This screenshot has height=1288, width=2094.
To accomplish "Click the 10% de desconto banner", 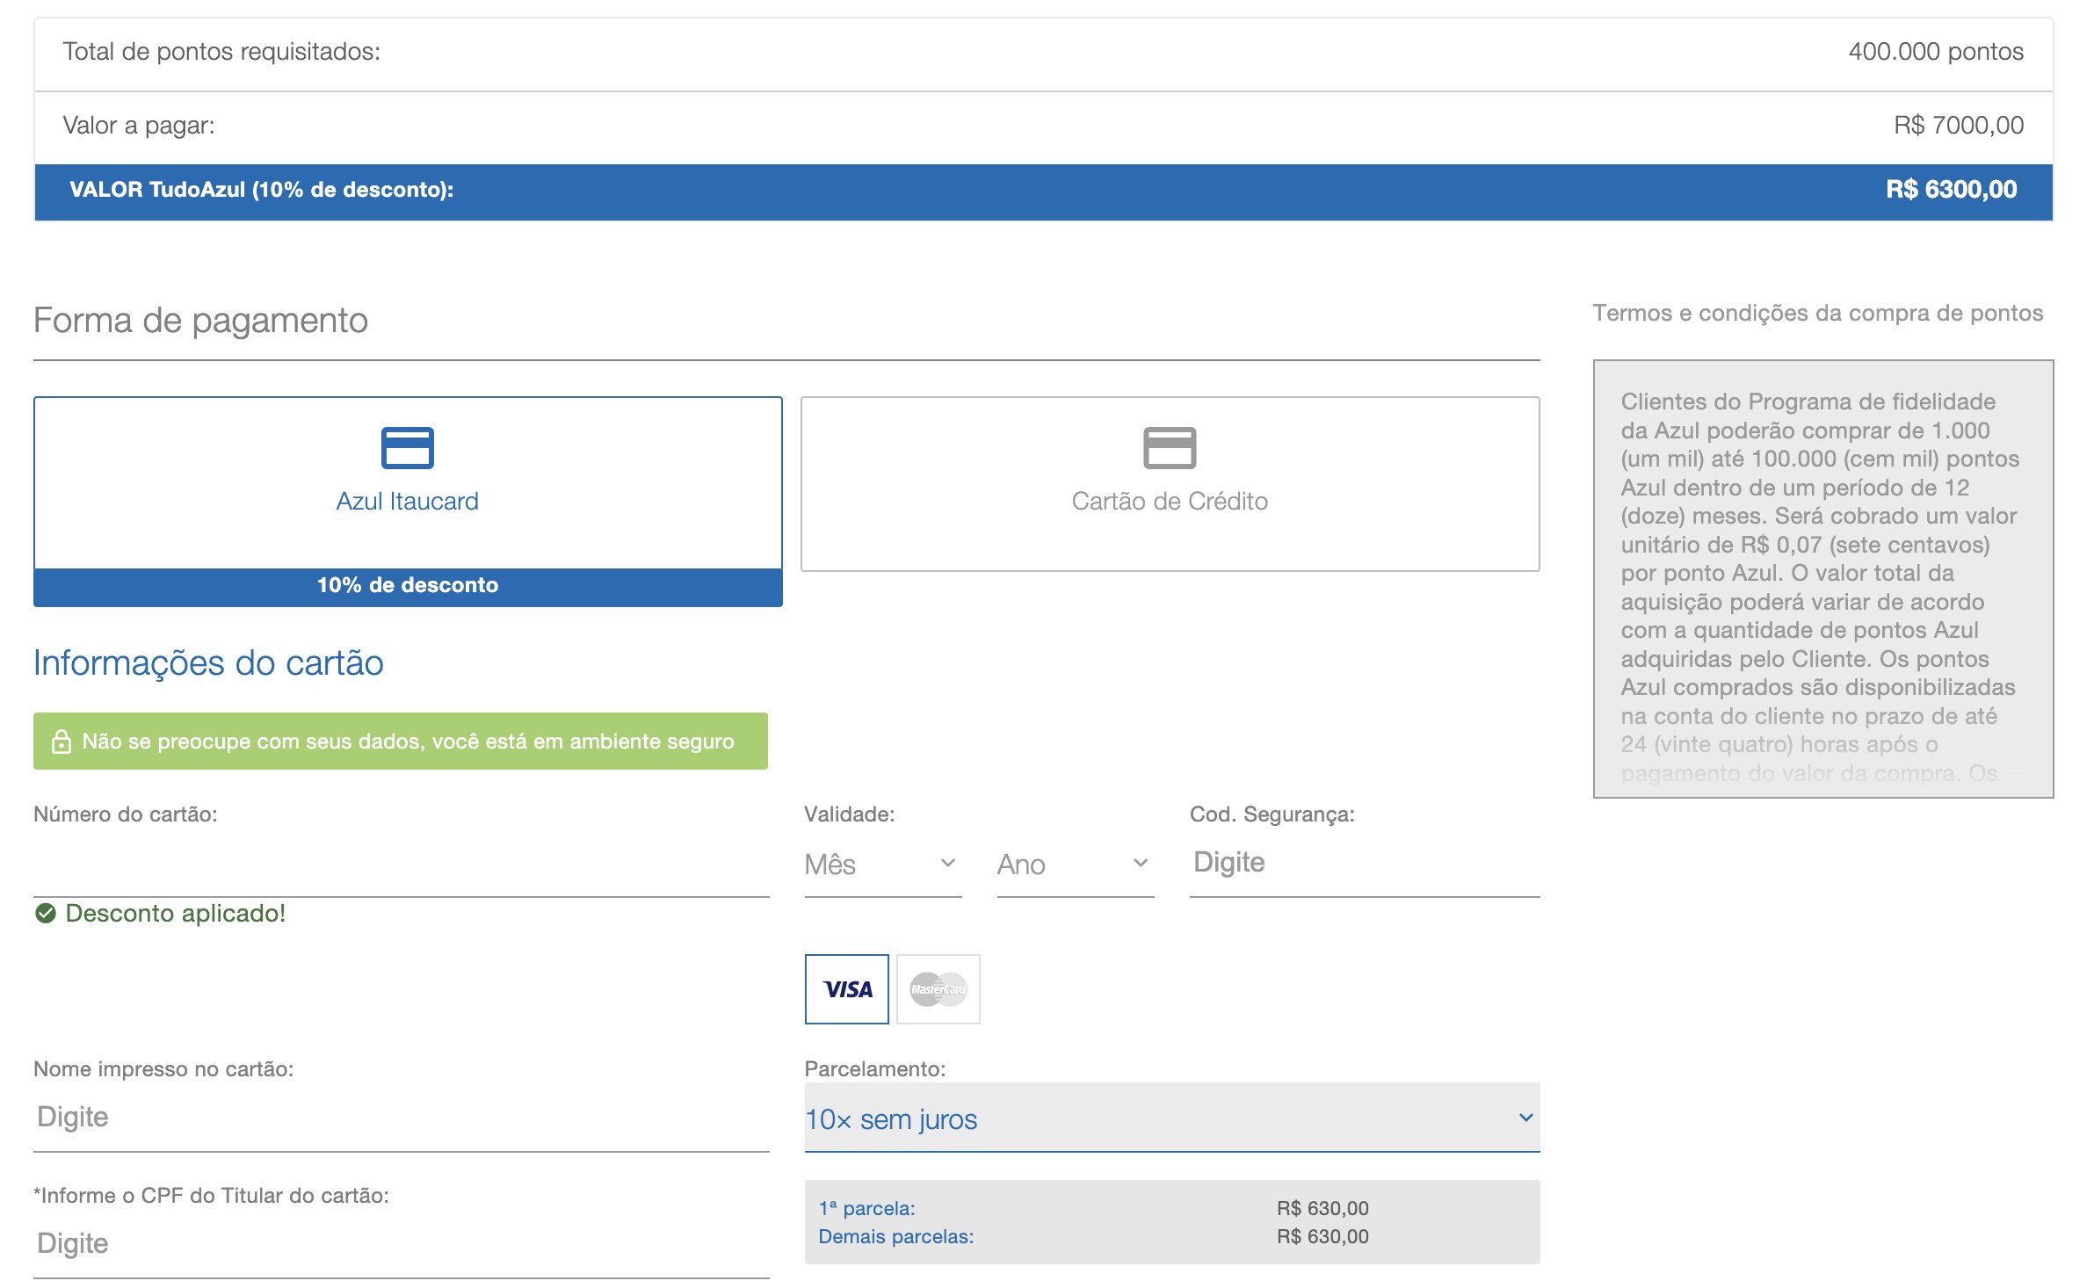I will (x=408, y=587).
